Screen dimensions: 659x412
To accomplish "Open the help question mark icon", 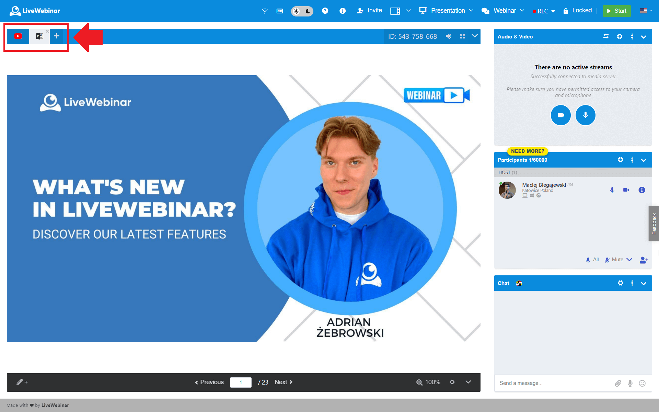I will pyautogui.click(x=325, y=11).
